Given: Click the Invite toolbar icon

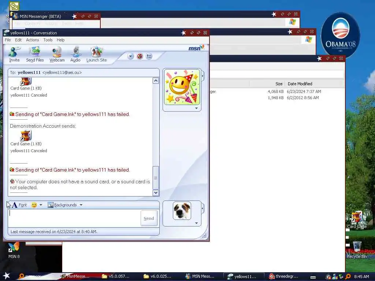Looking at the screenshot, I should point(14,55).
